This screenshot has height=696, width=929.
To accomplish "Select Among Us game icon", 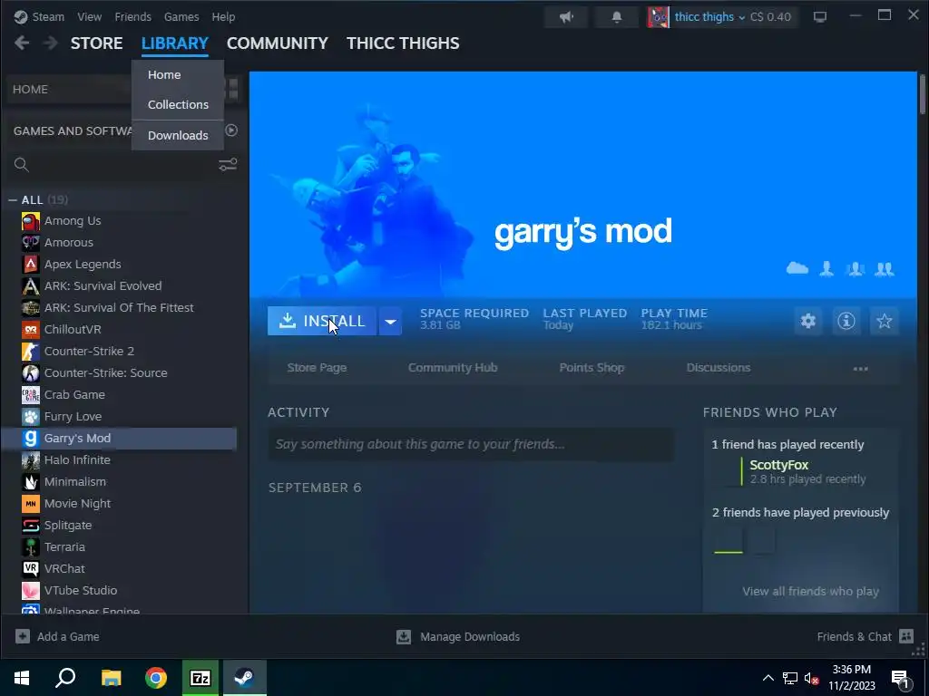I will point(31,221).
